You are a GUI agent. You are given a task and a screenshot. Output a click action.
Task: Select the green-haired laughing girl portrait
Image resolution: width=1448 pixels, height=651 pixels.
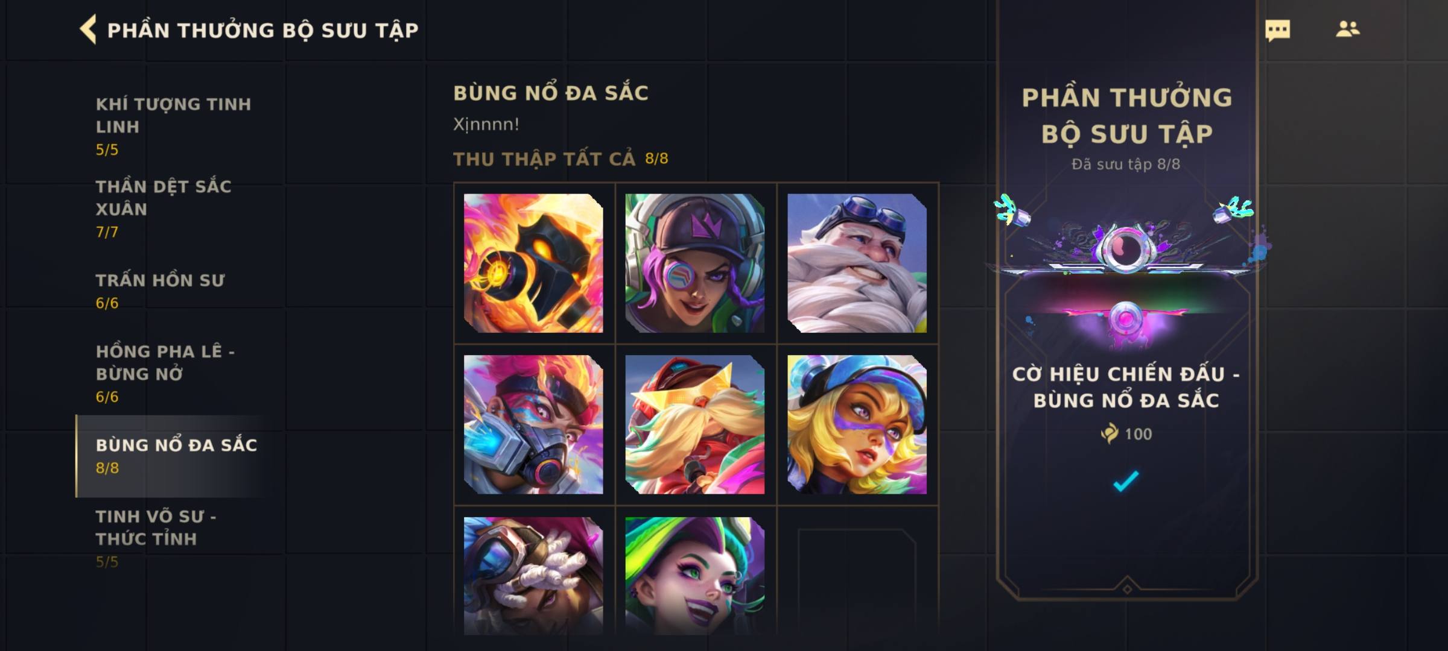pyautogui.click(x=695, y=576)
